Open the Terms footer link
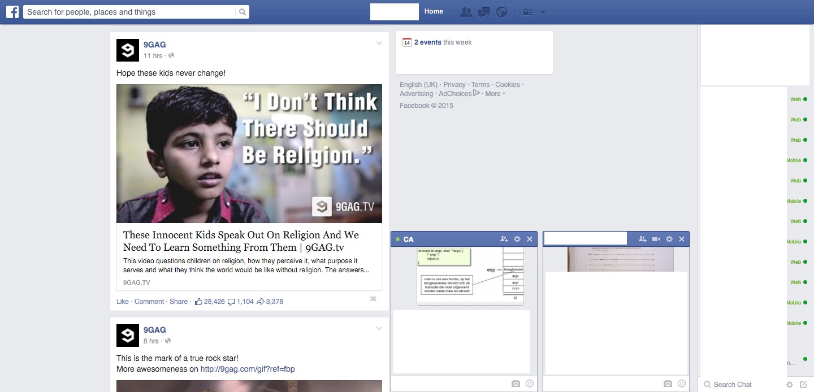 click(480, 85)
